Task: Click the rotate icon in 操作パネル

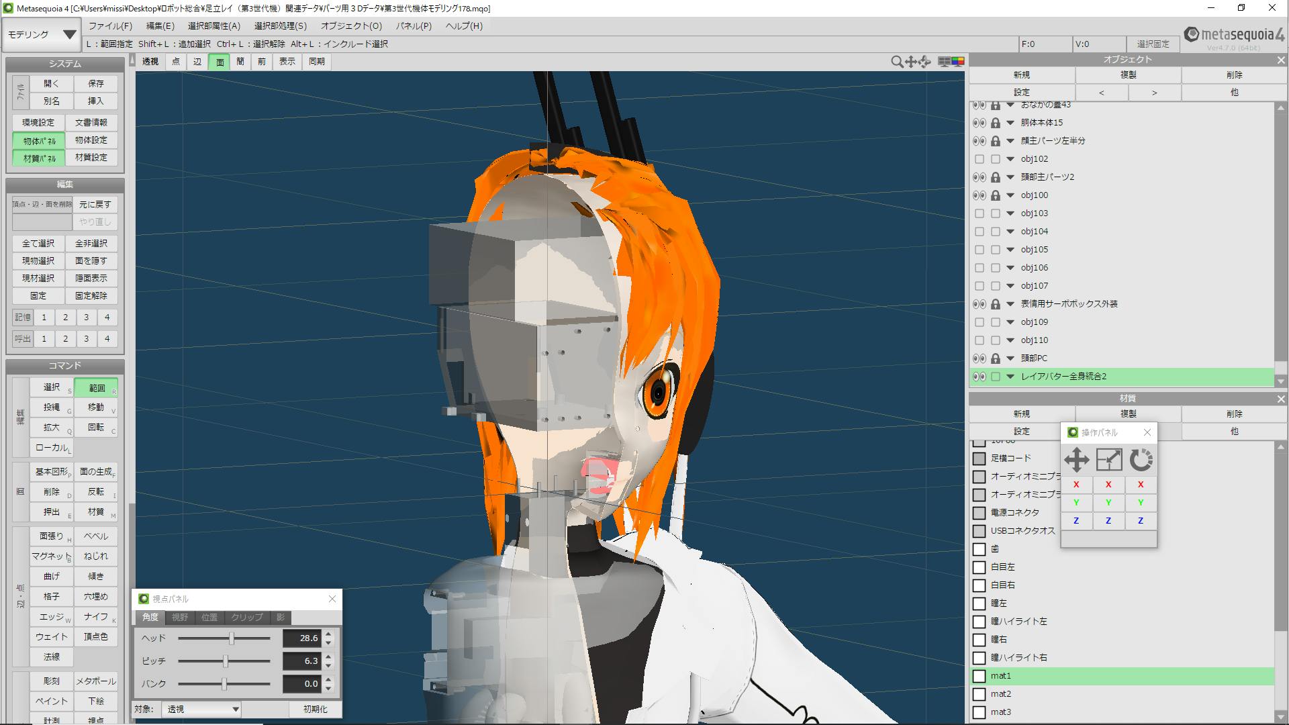Action: click(x=1141, y=460)
